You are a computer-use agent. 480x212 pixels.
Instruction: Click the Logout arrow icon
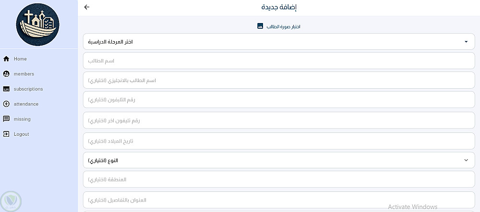click(6, 134)
